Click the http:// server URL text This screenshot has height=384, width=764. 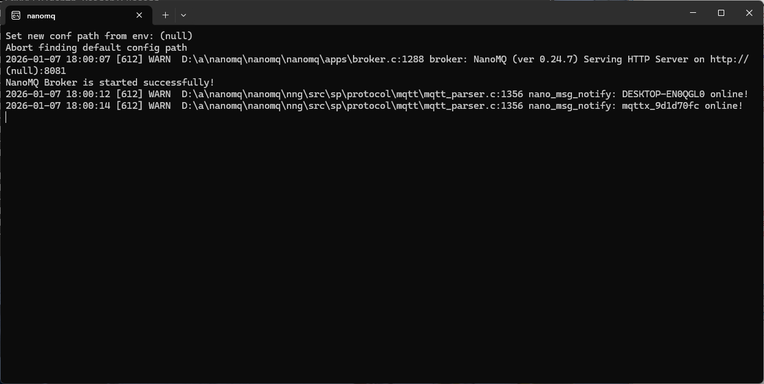(x=729, y=59)
